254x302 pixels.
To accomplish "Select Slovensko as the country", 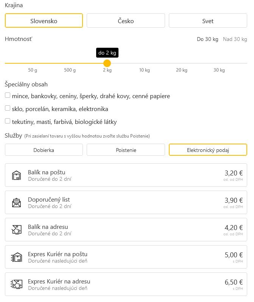I will (44, 21).
